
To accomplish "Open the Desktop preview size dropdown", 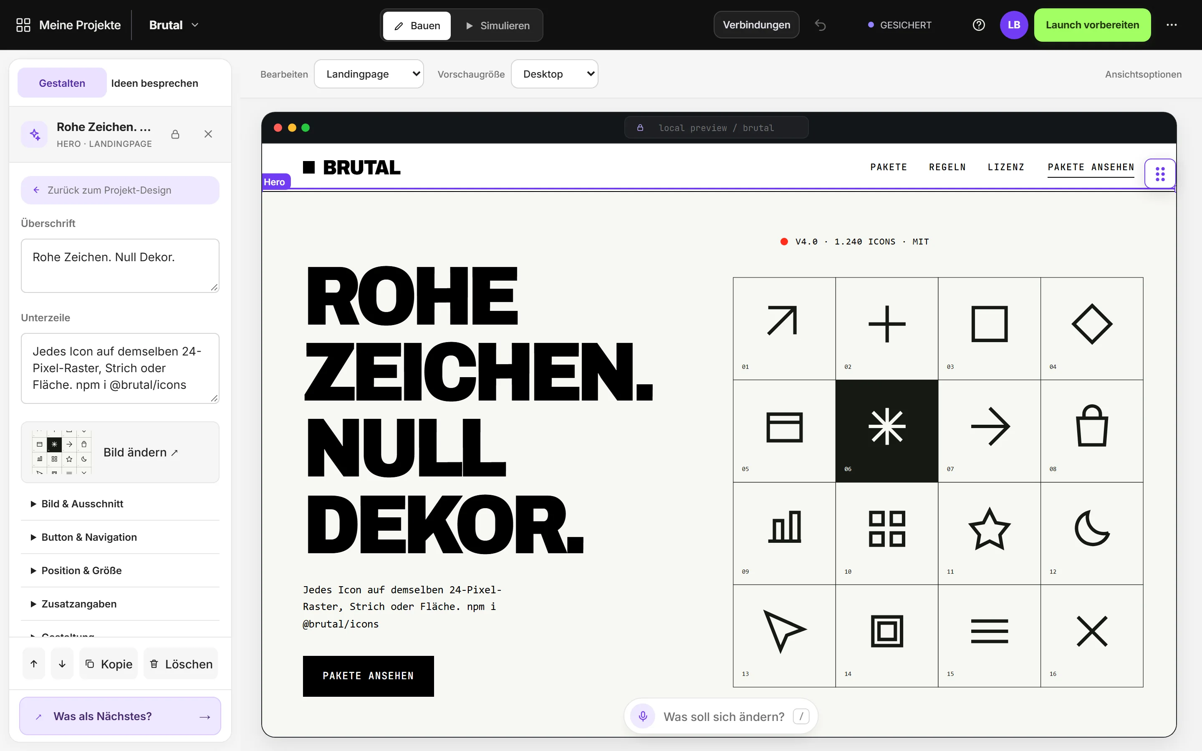I will 554,74.
